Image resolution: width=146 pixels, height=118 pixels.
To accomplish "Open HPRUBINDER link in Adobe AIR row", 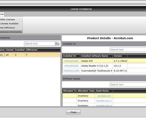I will (x=71, y=61).
